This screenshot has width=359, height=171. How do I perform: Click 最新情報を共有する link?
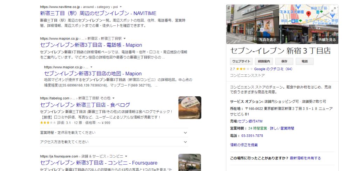(305, 158)
